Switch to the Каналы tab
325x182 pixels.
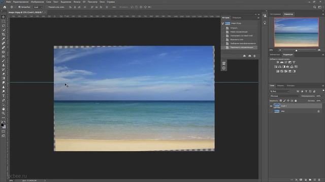pos(280,85)
